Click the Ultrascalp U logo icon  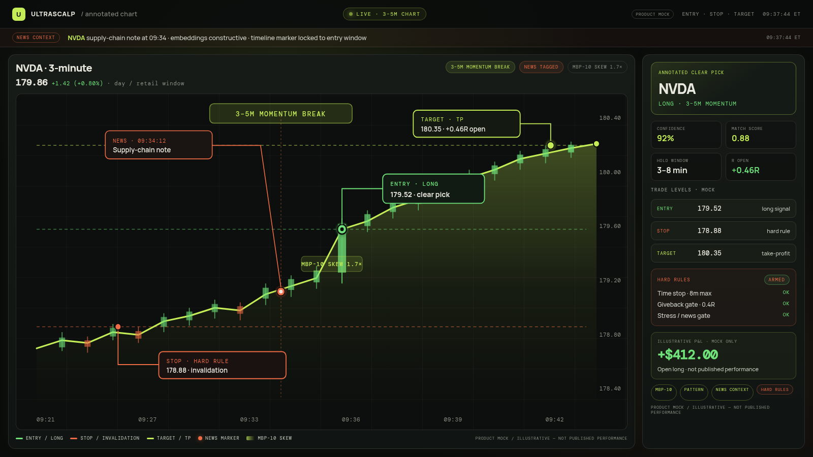[19, 14]
